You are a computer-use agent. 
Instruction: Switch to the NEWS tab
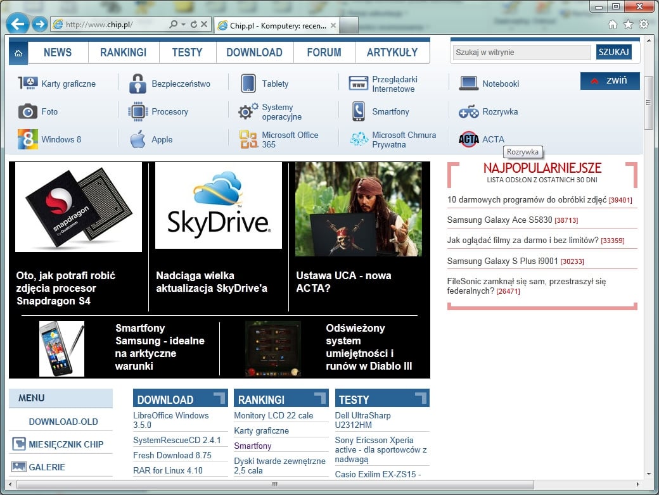(57, 53)
